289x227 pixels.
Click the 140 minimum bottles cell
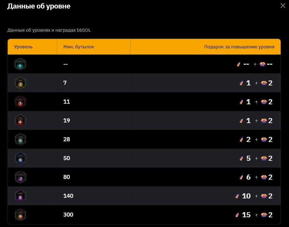(68, 196)
